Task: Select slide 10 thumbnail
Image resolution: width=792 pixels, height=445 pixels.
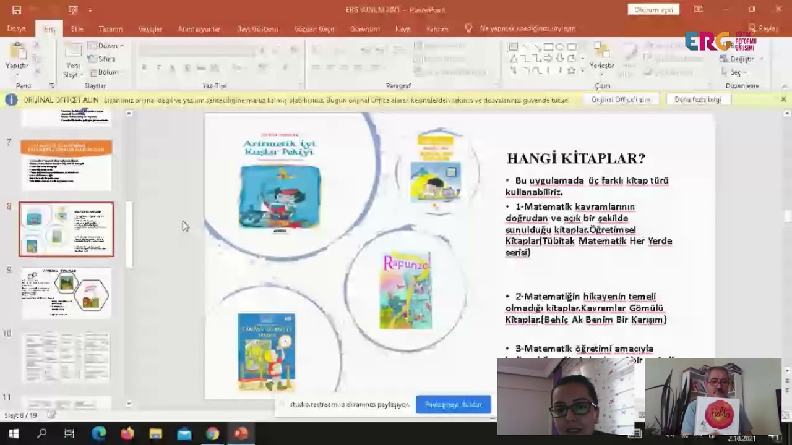Action: [x=66, y=358]
